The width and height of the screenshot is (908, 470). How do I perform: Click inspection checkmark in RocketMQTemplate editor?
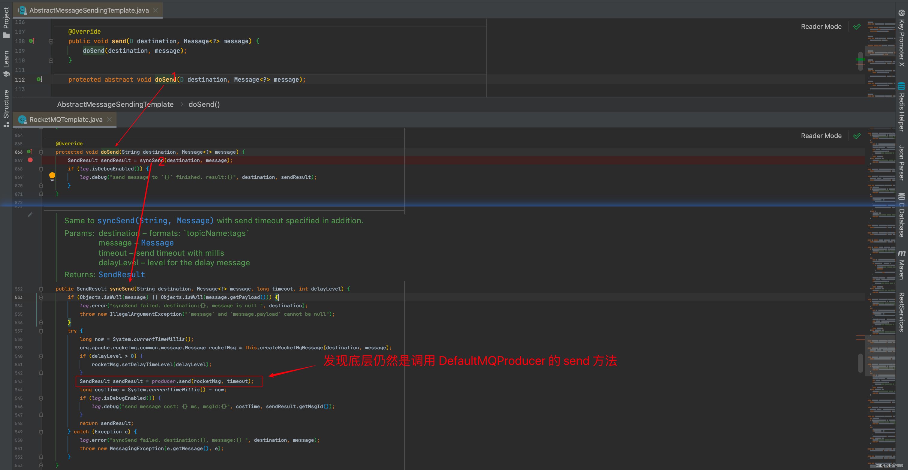point(857,136)
